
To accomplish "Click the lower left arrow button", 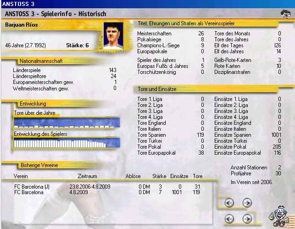I will [229, 219].
